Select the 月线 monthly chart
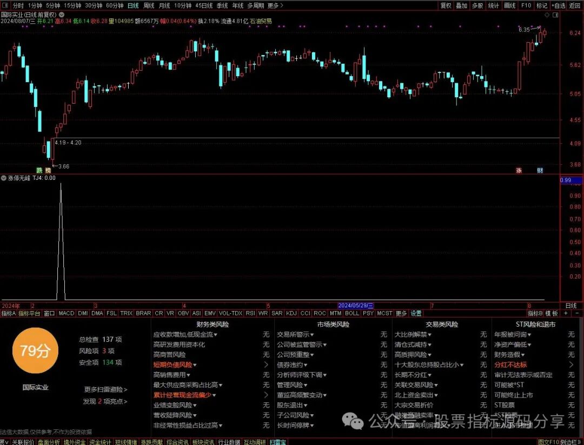 click(x=164, y=5)
